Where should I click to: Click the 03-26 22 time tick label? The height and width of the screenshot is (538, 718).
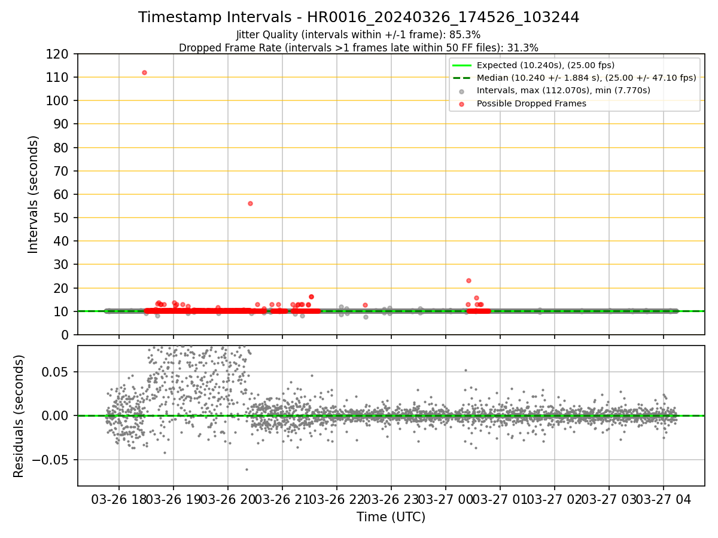pyautogui.click(x=336, y=499)
